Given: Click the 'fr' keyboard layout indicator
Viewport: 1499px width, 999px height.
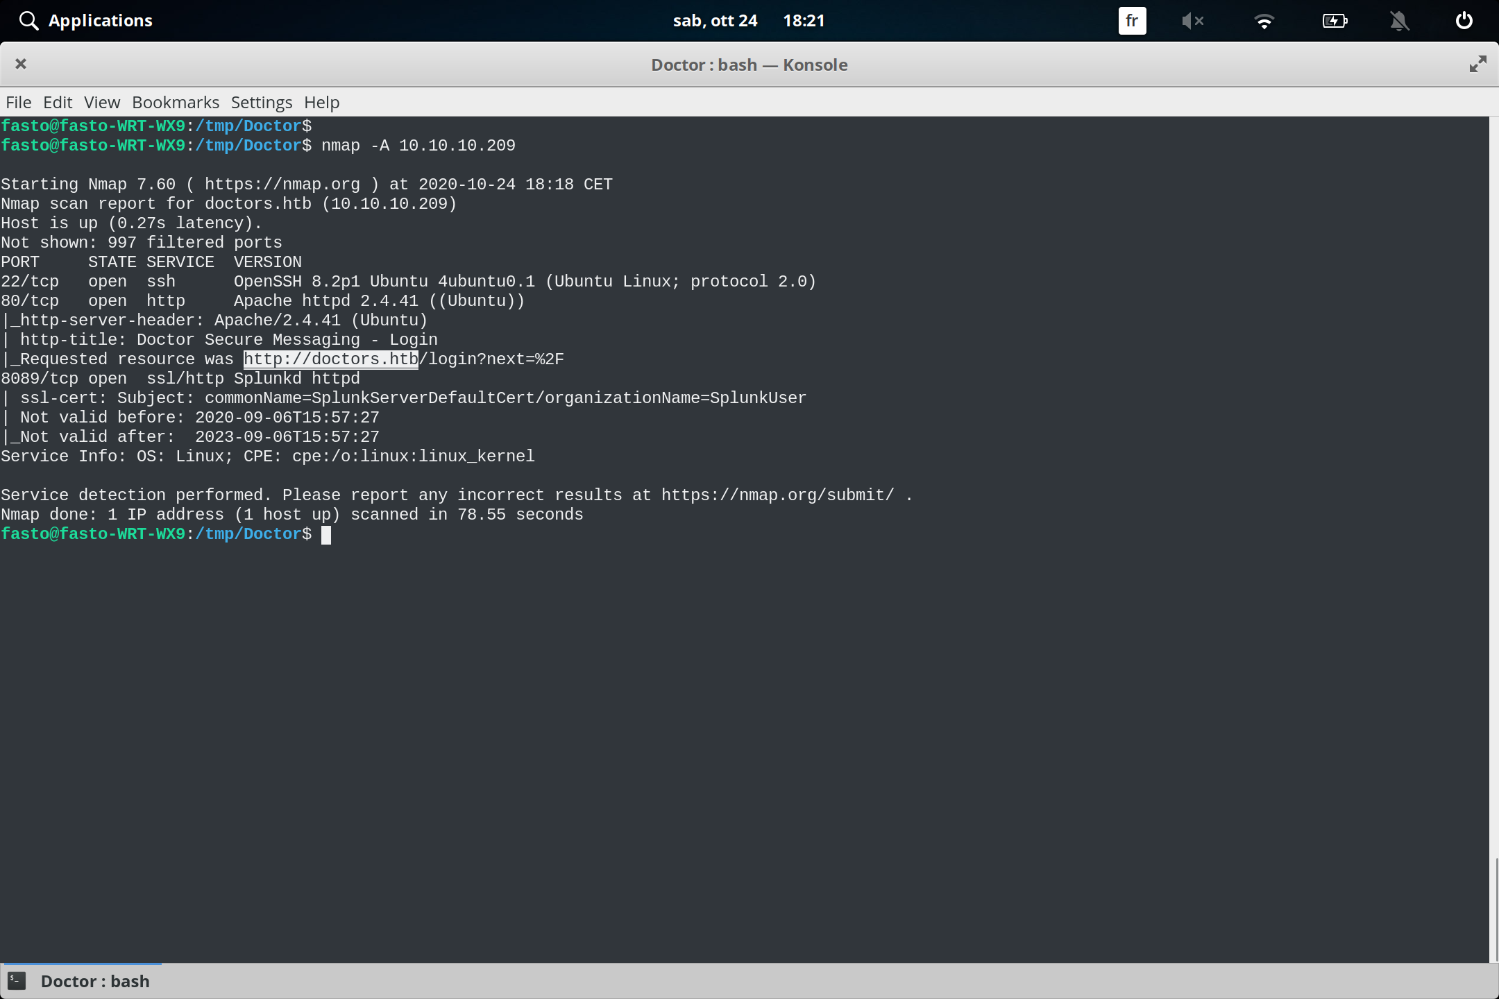Looking at the screenshot, I should point(1131,21).
